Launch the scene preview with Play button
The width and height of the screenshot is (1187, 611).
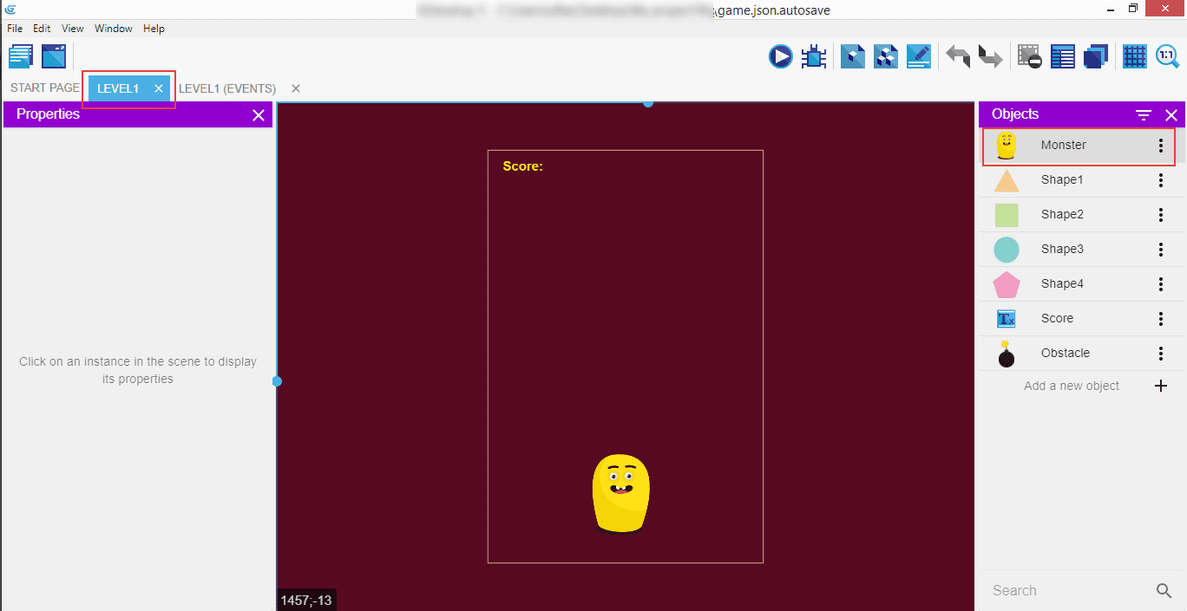click(780, 57)
